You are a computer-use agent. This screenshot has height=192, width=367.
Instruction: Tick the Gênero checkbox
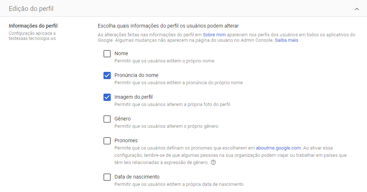(107, 119)
